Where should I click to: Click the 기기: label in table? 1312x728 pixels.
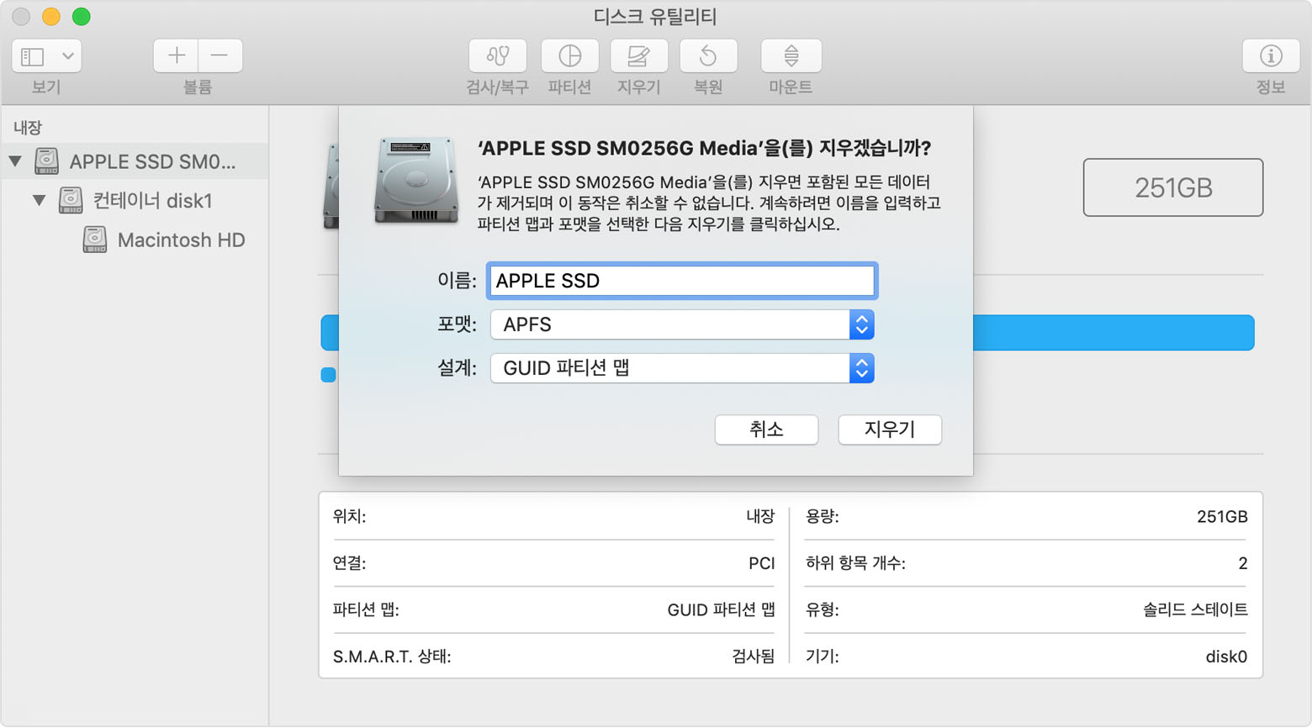click(x=823, y=657)
